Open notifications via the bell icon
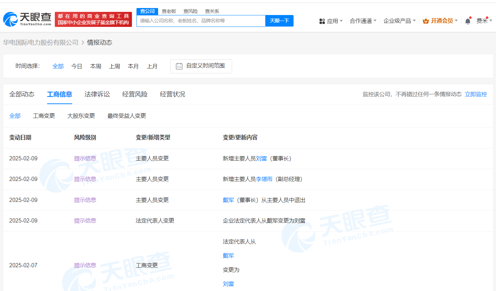Image resolution: width=496 pixels, height=291 pixels. [x=467, y=21]
